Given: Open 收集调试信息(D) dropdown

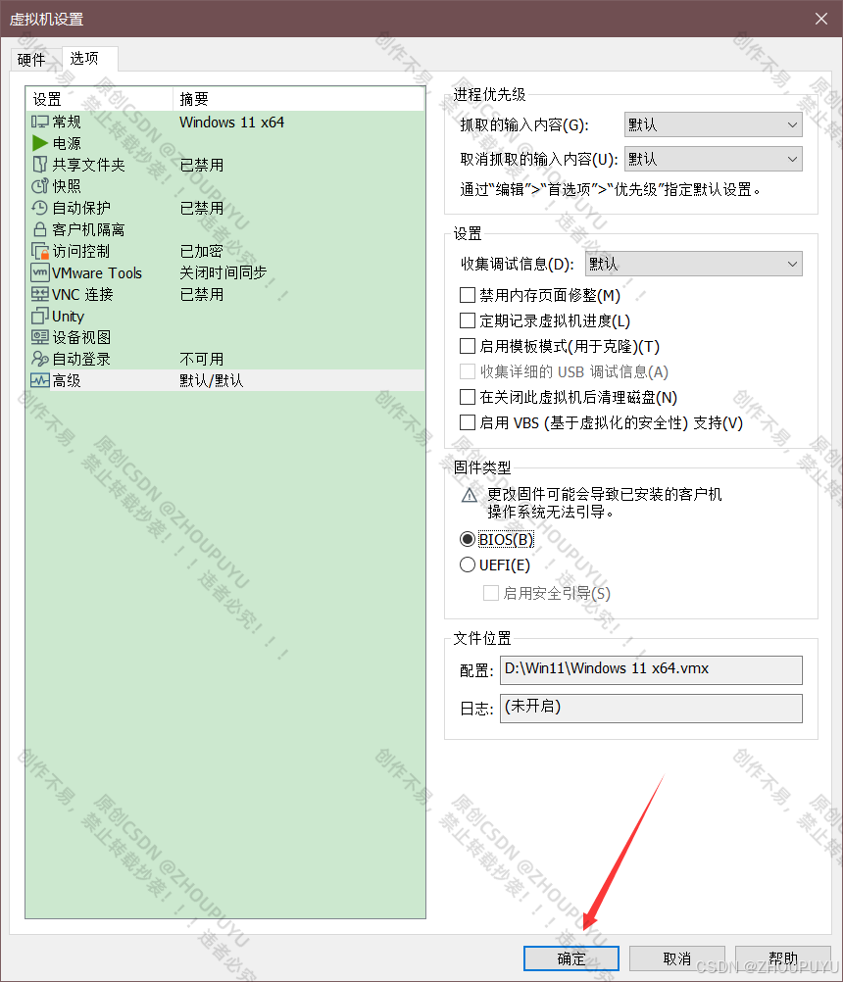Looking at the screenshot, I should [694, 264].
